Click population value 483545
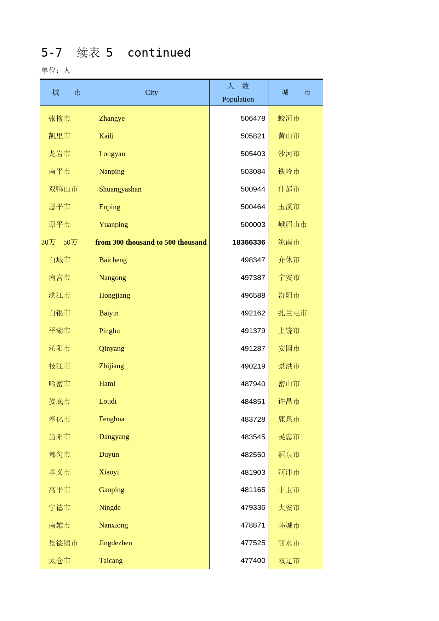439x621 pixels. [x=253, y=437]
